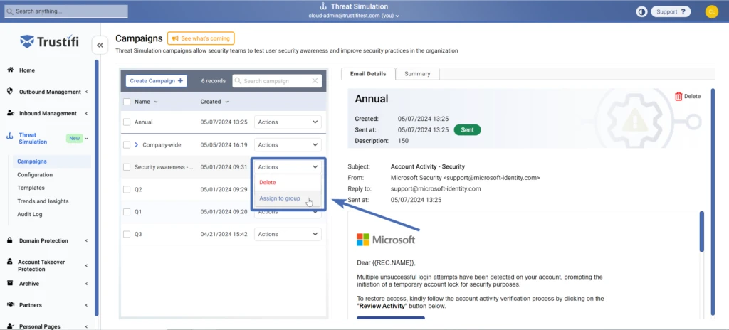The image size is (729, 330).
Task: Click the details panel outer scrollbar
Action: pos(713,202)
